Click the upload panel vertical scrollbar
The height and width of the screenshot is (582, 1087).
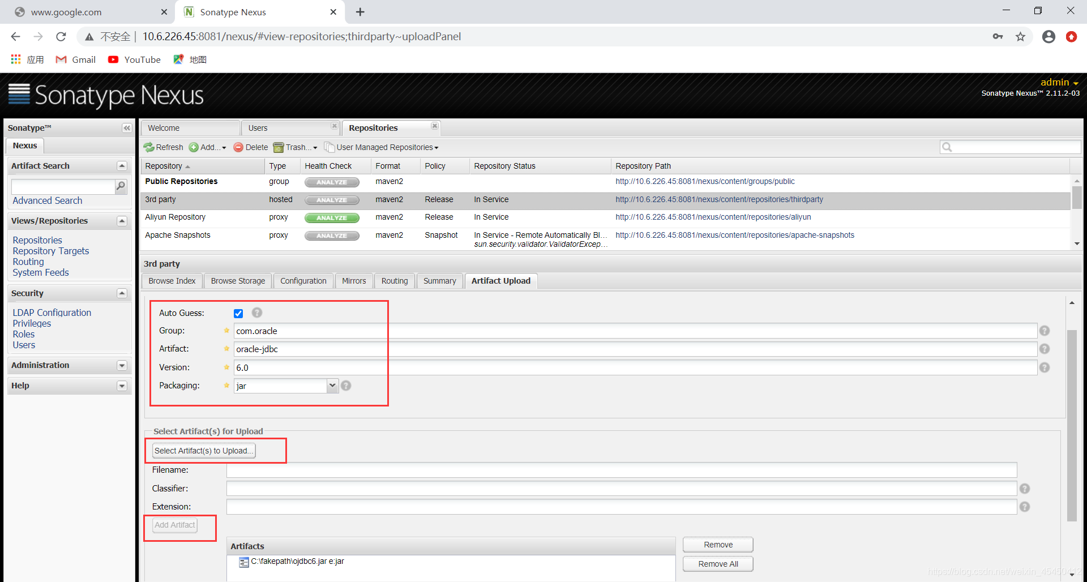click(1072, 425)
